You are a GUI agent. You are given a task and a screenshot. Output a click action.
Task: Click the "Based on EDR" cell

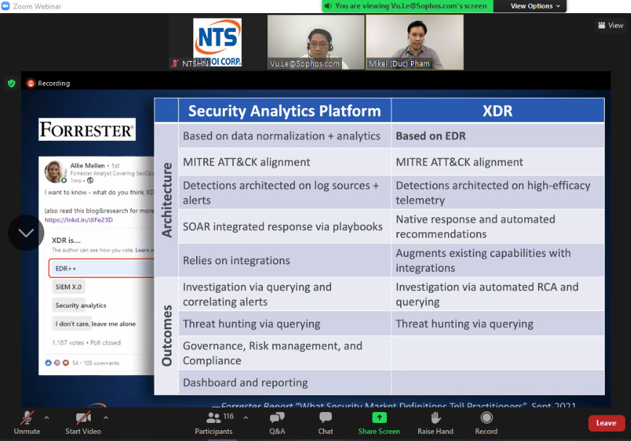[x=498, y=136]
